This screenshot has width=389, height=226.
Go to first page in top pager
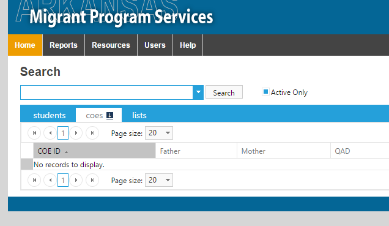coord(34,133)
